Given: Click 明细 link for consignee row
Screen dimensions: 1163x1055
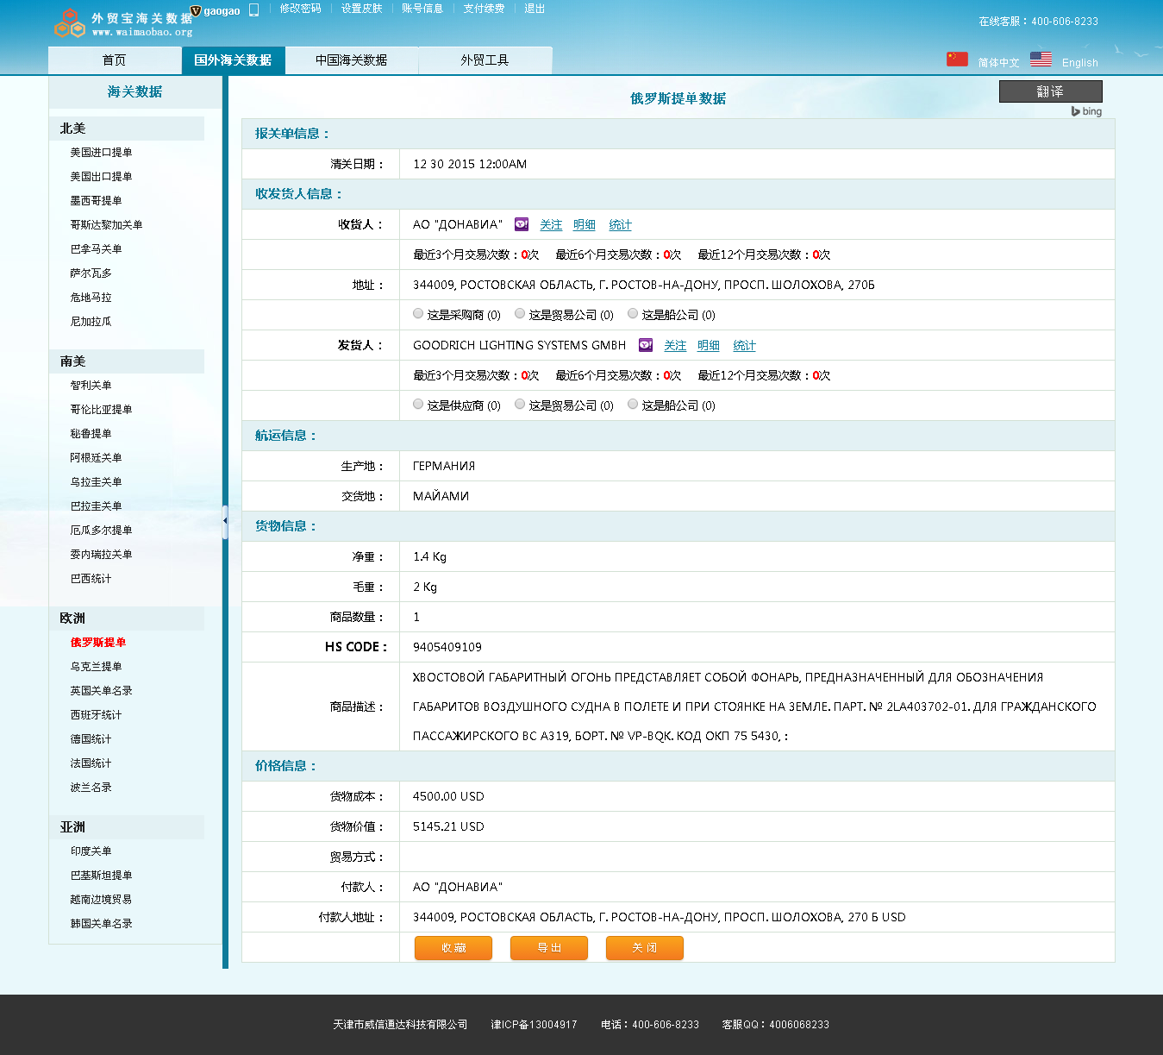Looking at the screenshot, I should (585, 225).
